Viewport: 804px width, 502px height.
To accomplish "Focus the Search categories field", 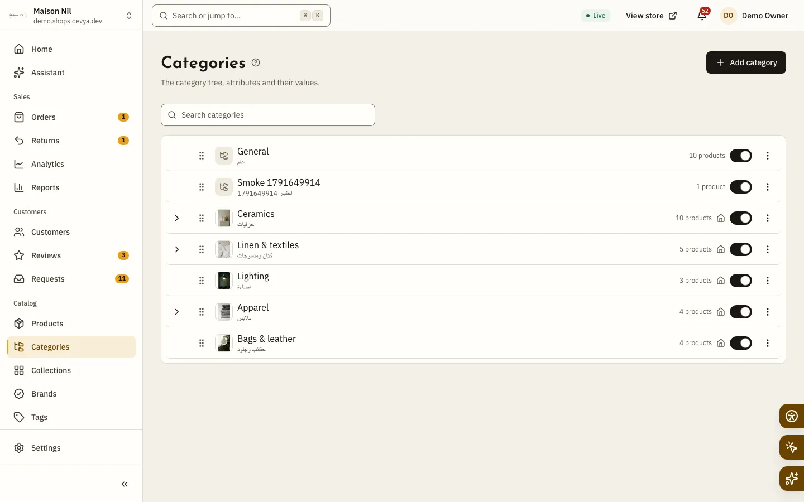I will point(268,115).
